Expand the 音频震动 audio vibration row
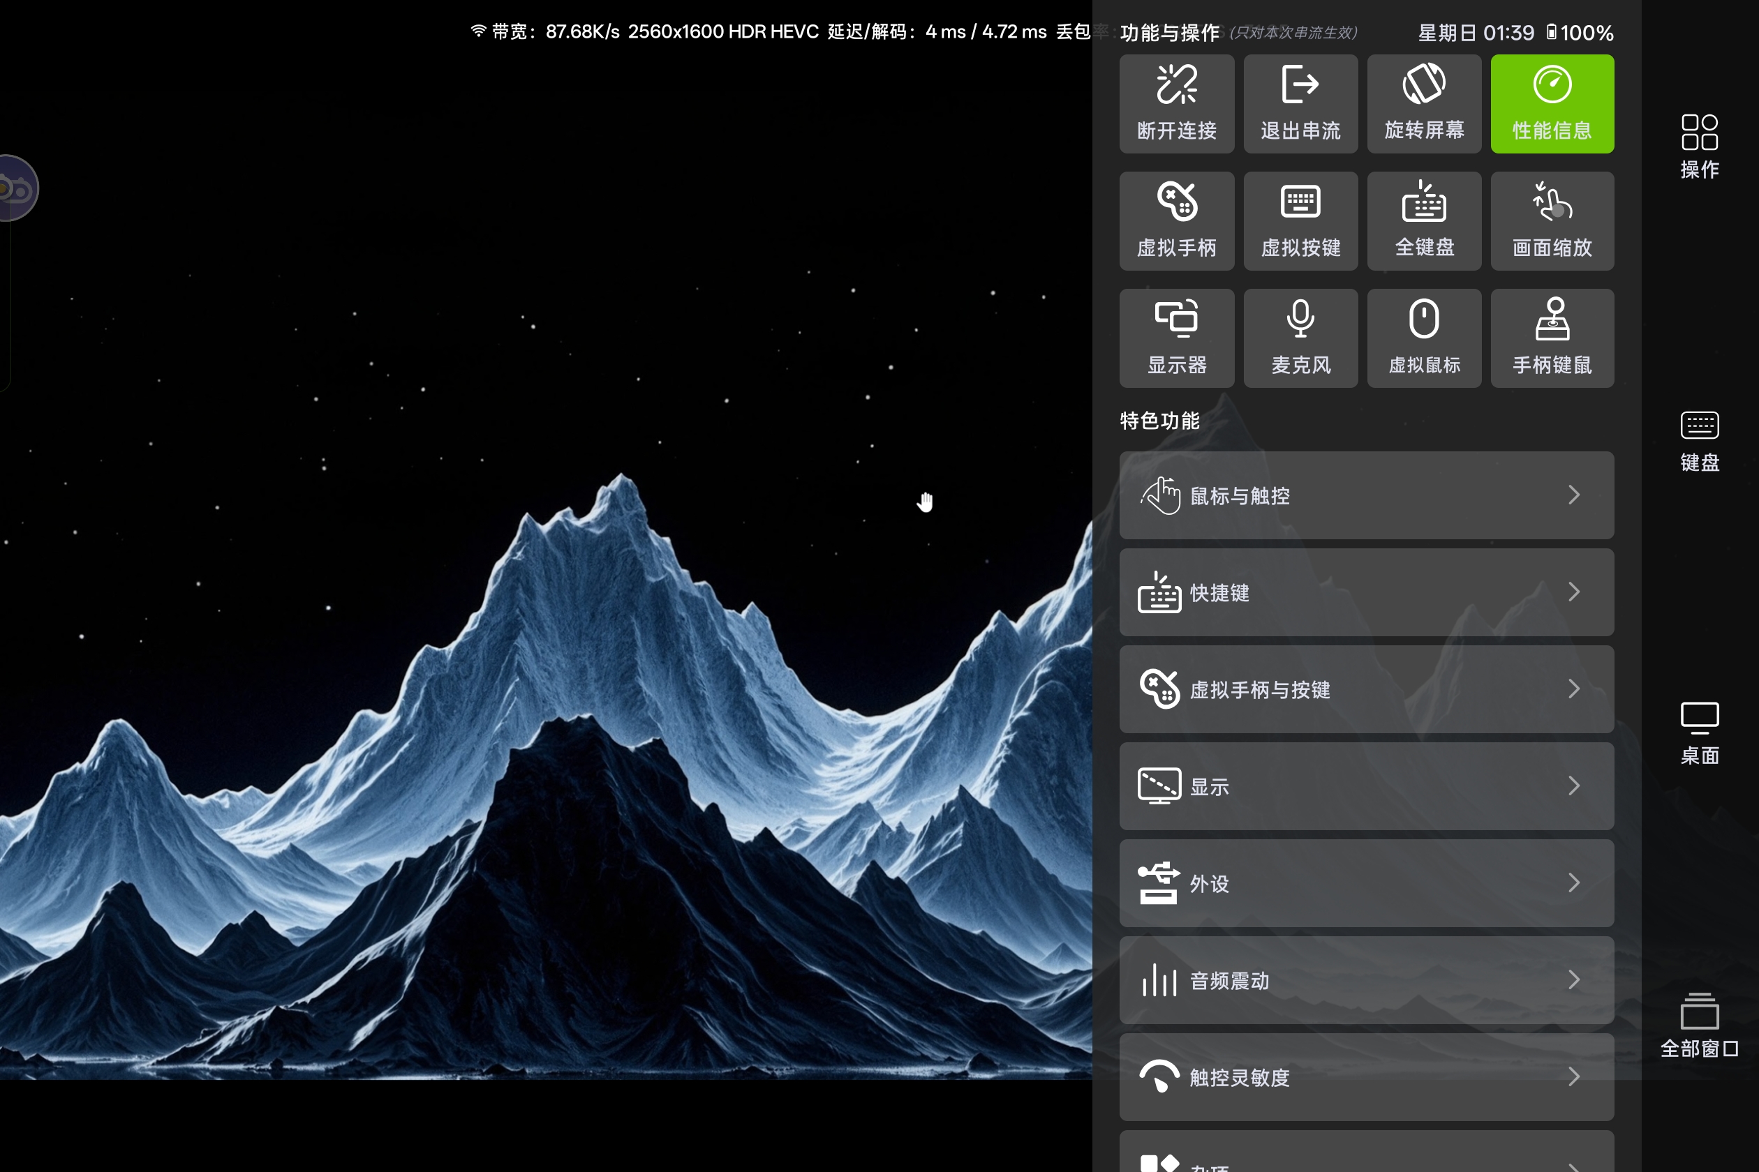Viewport: 1759px width, 1172px height. tap(1367, 980)
